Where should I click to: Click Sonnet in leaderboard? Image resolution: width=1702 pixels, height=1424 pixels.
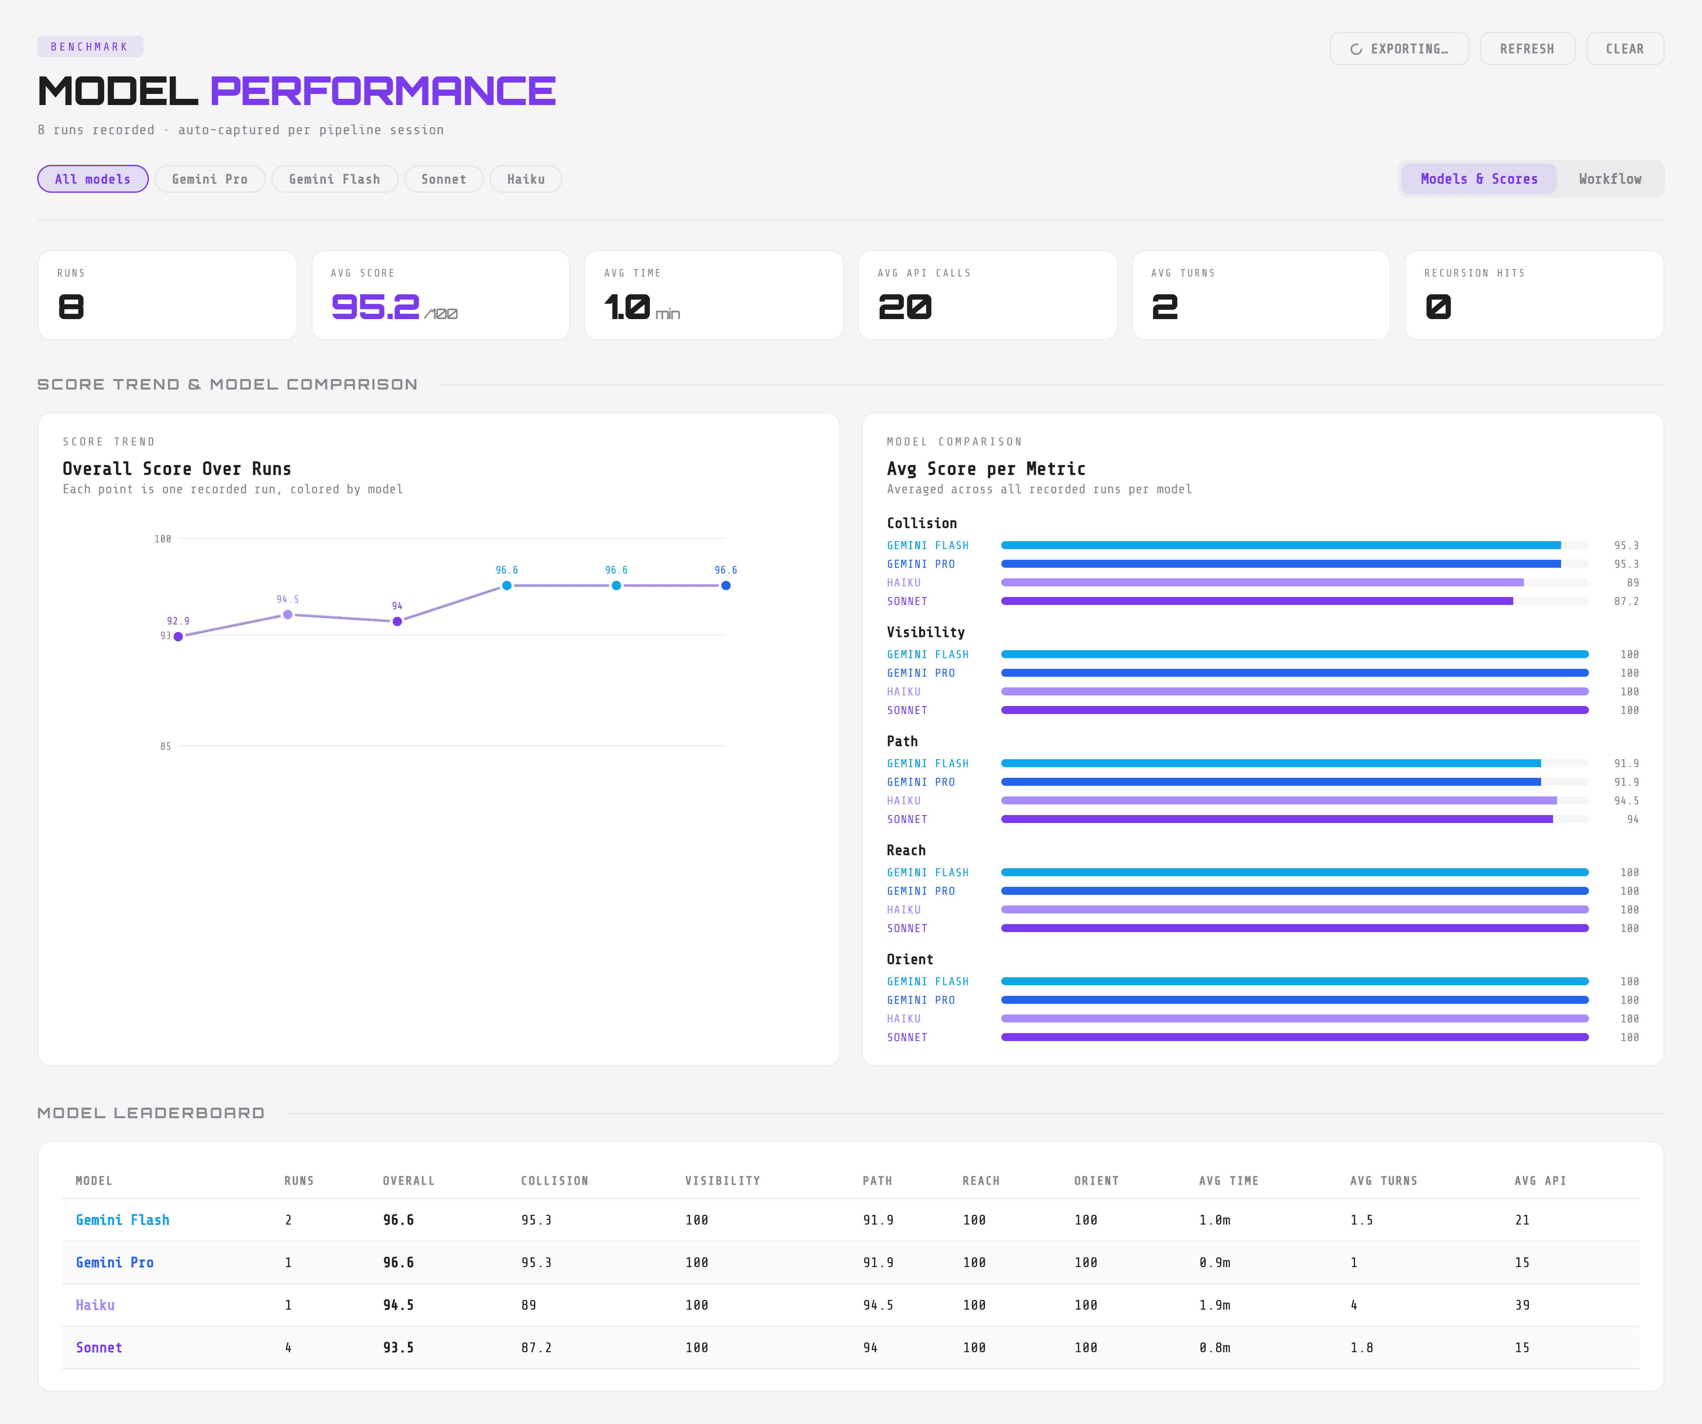click(99, 1348)
